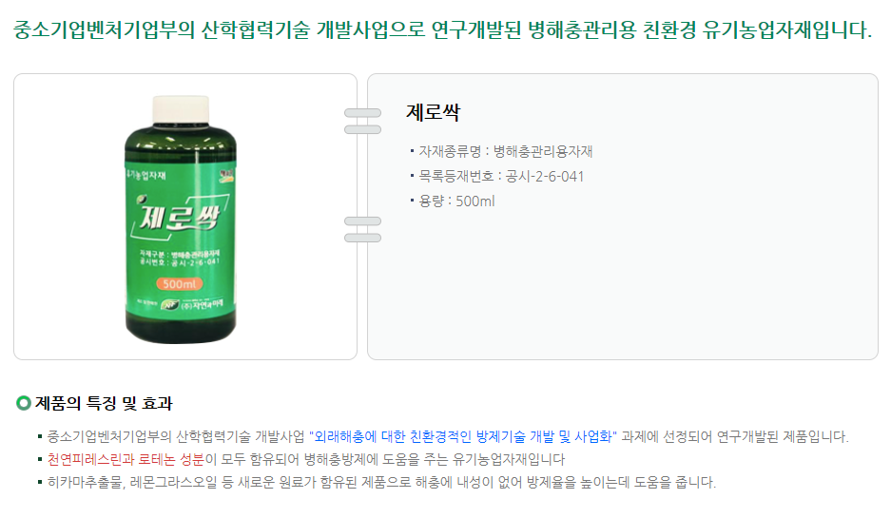
Task: Click the upper binder ring connector
Action: (x=362, y=122)
